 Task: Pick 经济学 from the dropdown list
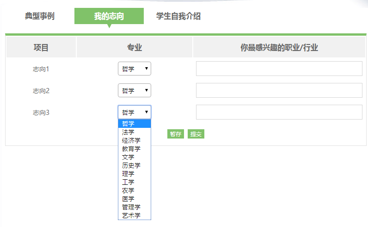(135, 140)
